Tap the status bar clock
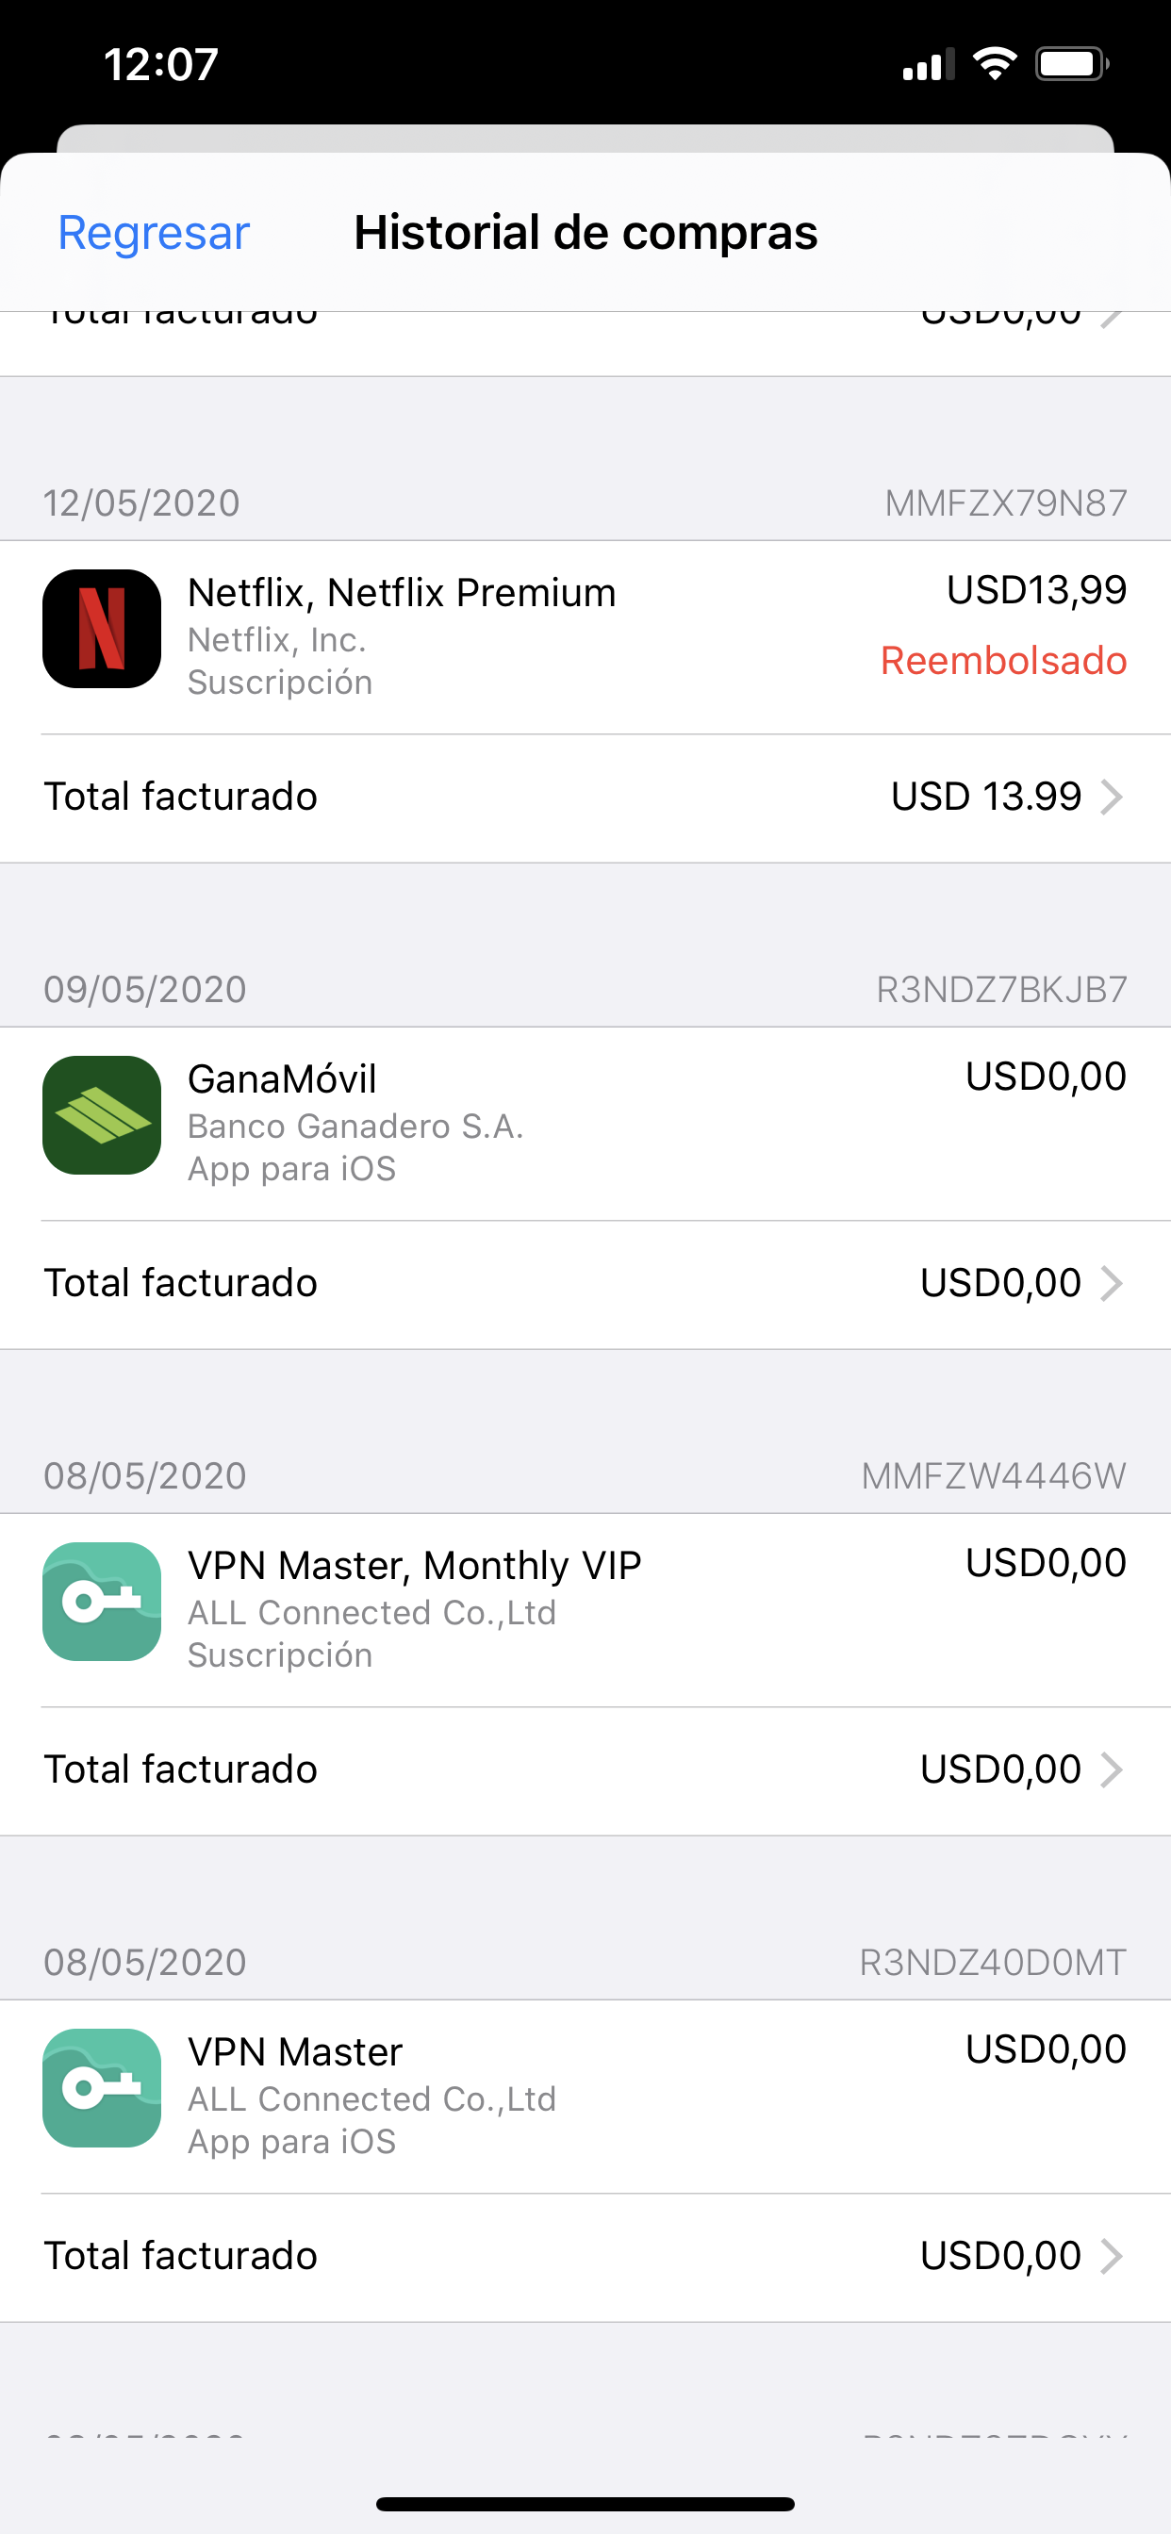 click(161, 65)
